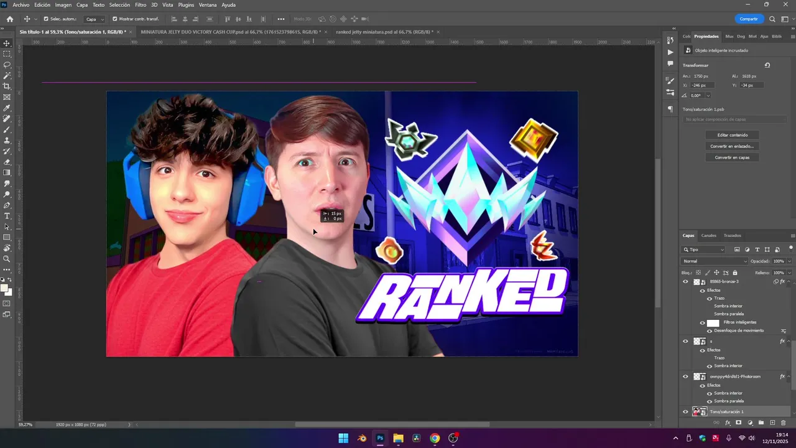Click the X position input field
Screen dimensions: 796x448
[702, 85]
